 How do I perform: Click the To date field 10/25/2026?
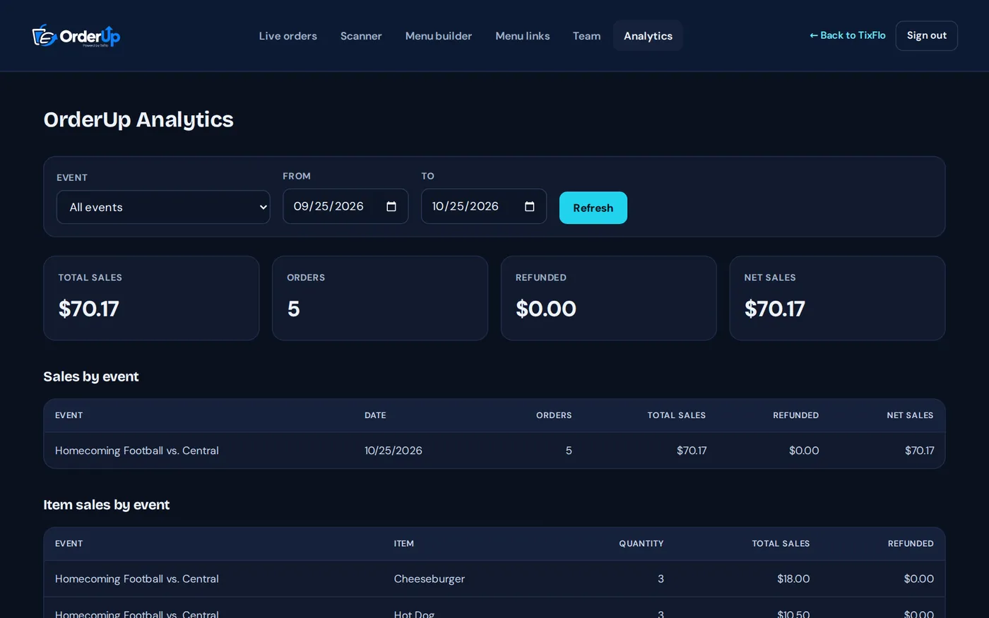pos(484,206)
